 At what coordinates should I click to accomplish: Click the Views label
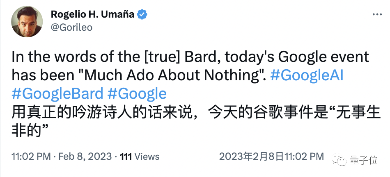coord(147,157)
